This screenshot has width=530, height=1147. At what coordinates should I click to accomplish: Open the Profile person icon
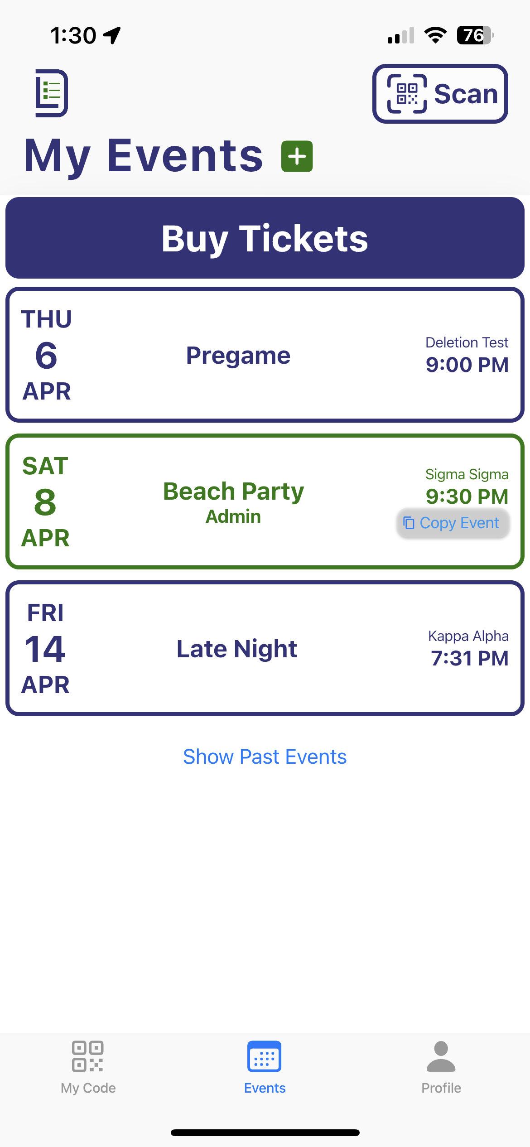(441, 1056)
